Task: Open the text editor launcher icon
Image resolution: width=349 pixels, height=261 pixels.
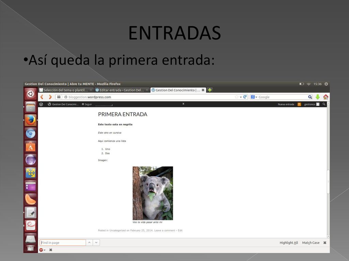Action: (30, 213)
